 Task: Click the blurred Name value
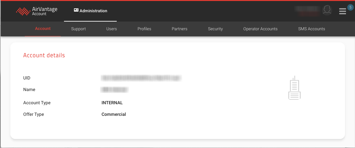click(x=115, y=89)
